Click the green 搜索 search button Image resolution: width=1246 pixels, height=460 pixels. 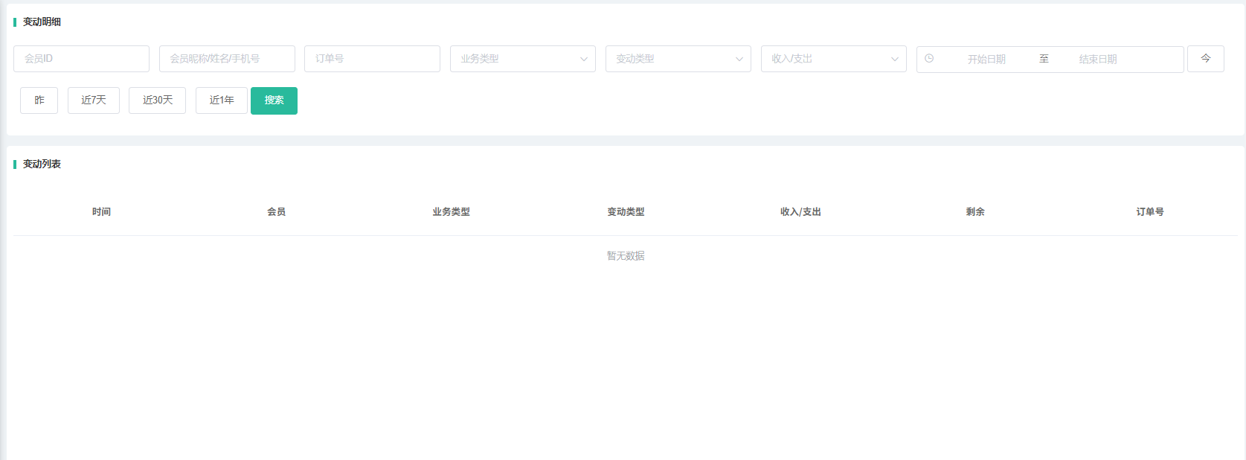(274, 100)
